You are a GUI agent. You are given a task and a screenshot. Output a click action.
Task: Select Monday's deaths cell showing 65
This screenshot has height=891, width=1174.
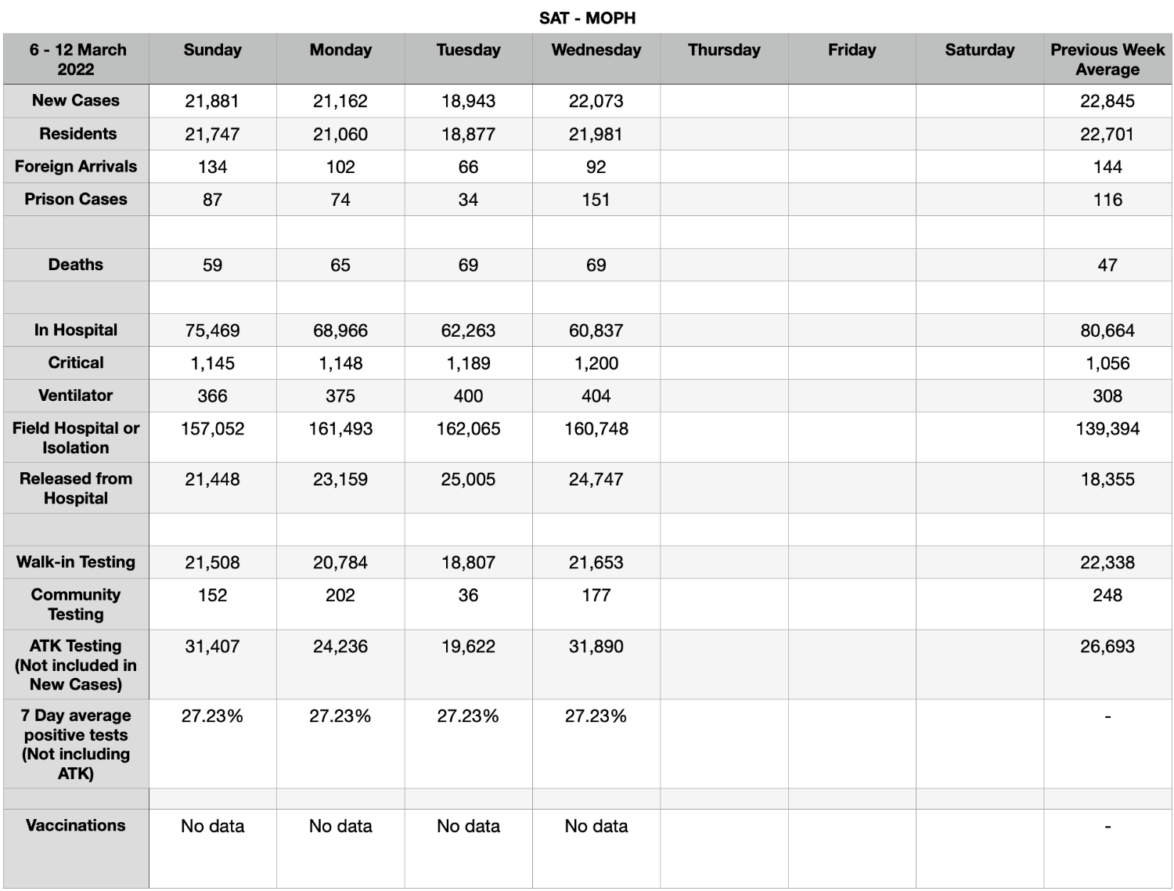pyautogui.click(x=340, y=265)
